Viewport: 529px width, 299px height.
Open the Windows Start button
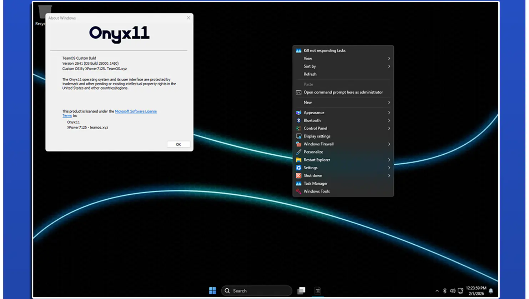pyautogui.click(x=213, y=291)
